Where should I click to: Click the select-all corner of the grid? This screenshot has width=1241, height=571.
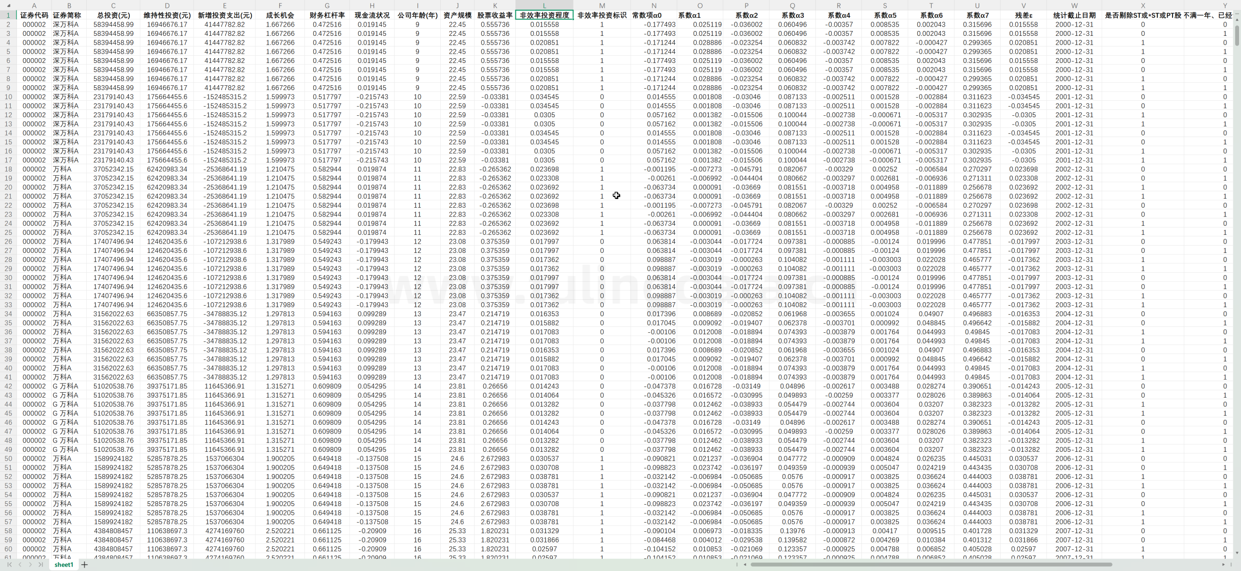click(8, 5)
